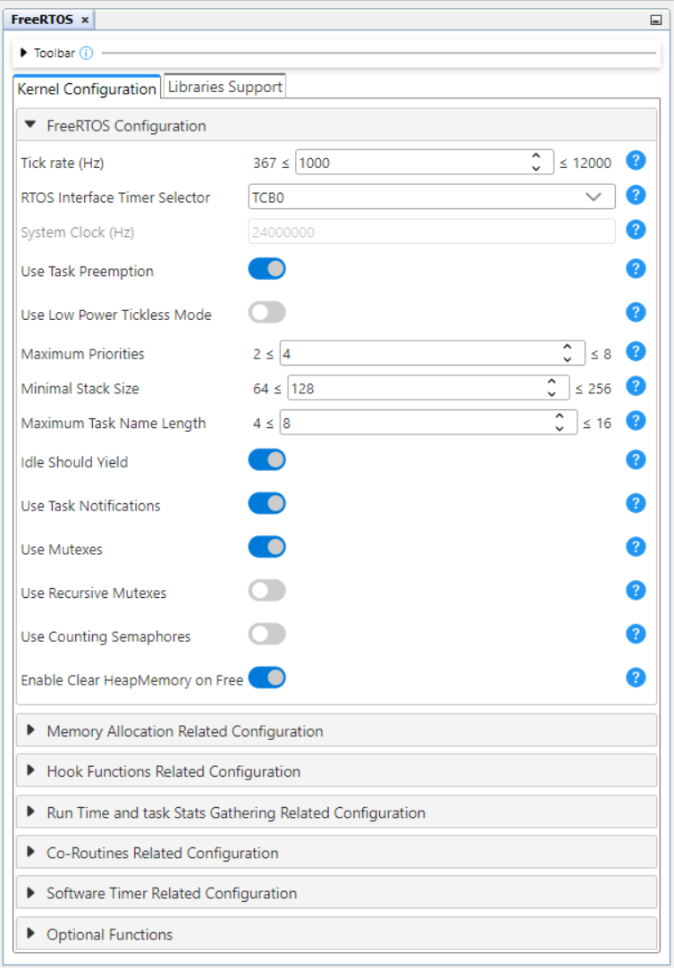Click the 'Use Low Power Tickless Mode' label
Screen dimensions: 674x968
tap(116, 315)
